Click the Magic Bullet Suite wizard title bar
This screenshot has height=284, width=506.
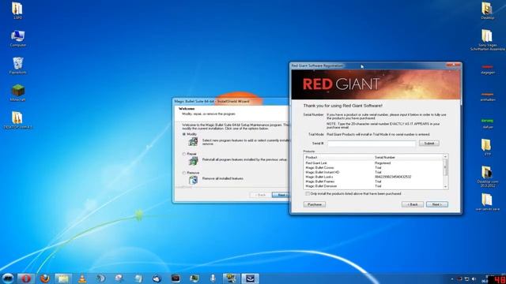pos(231,101)
